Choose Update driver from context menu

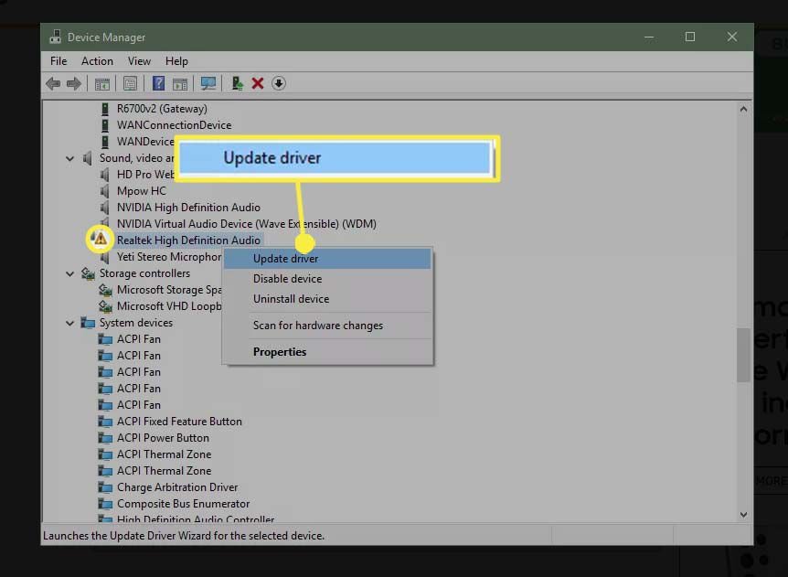pos(327,259)
